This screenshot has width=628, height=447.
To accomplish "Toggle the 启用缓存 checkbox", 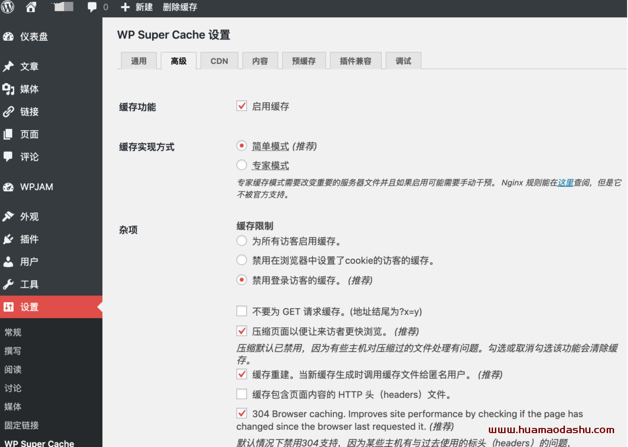I will pyautogui.click(x=242, y=106).
